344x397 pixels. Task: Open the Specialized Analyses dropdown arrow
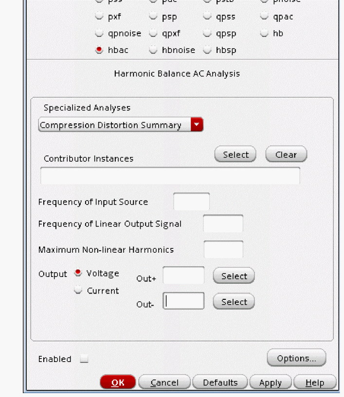pos(197,124)
